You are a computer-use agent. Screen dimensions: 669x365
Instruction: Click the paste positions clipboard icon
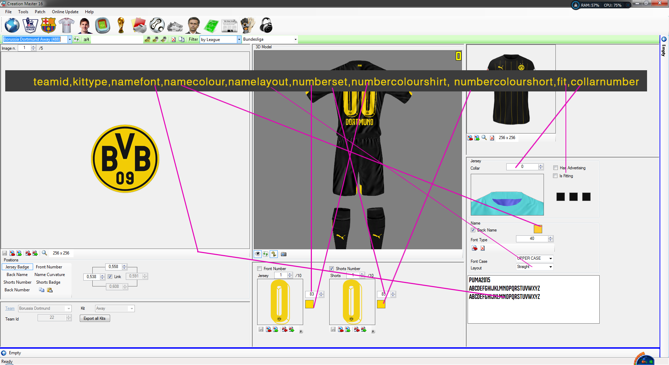coord(50,290)
